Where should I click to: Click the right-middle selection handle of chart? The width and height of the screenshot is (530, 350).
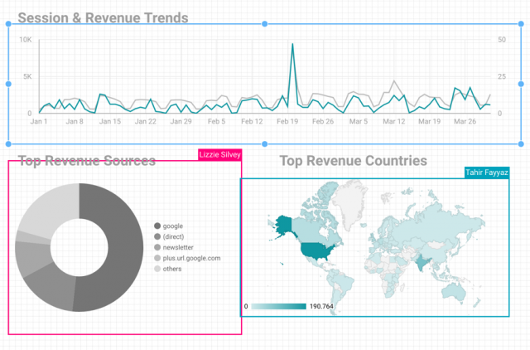coord(521,84)
